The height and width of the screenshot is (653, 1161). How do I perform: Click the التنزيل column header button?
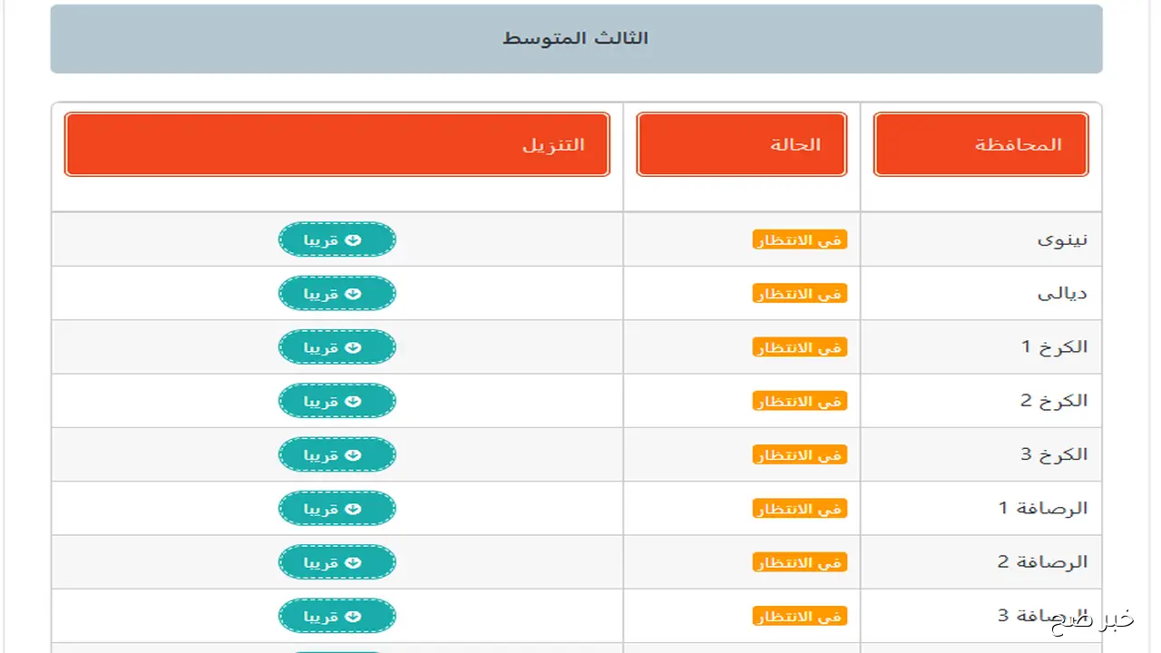tap(337, 143)
